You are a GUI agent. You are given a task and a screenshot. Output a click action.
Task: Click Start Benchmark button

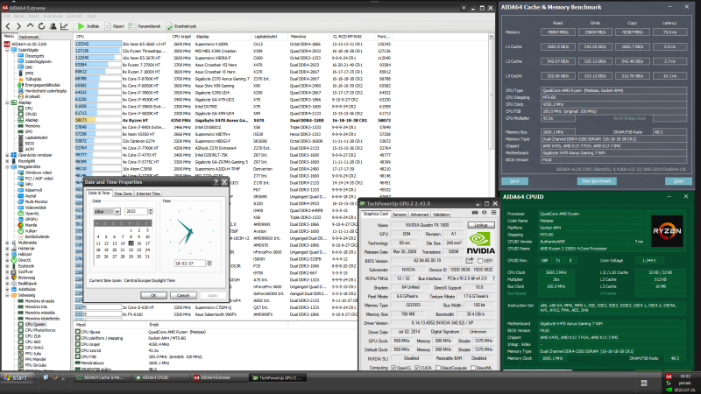tap(597, 181)
